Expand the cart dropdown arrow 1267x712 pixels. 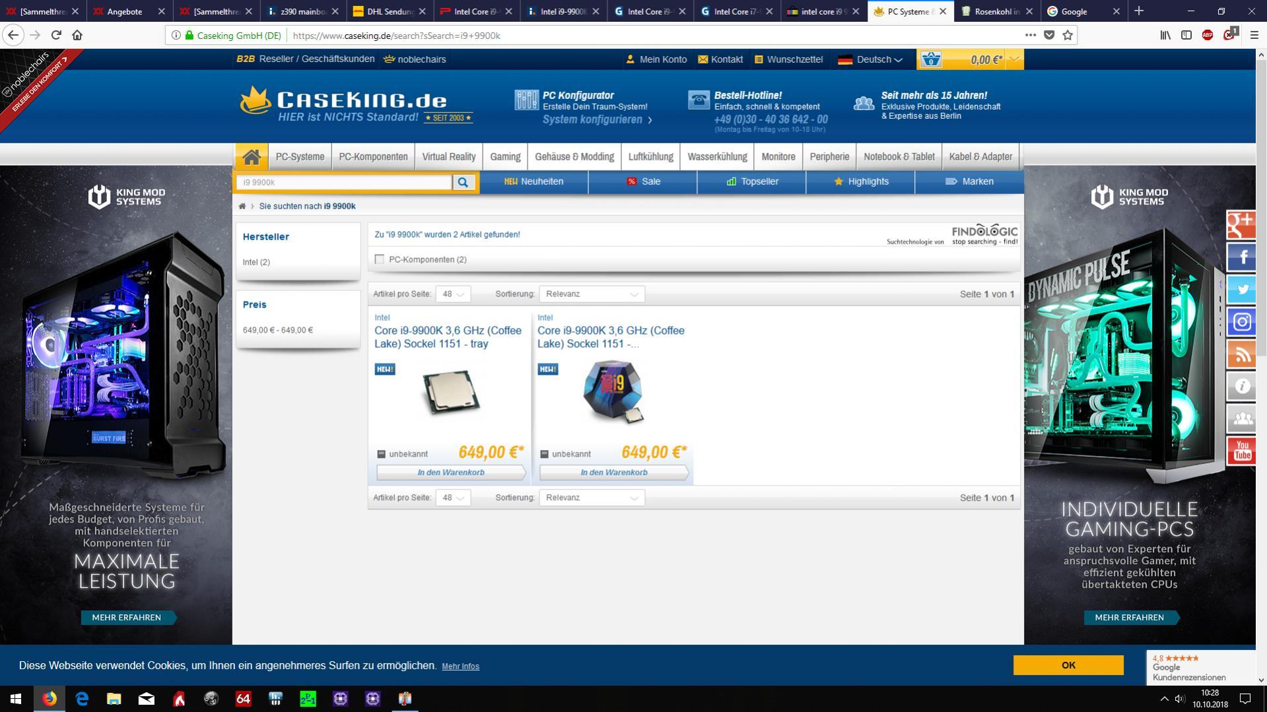(x=1015, y=59)
